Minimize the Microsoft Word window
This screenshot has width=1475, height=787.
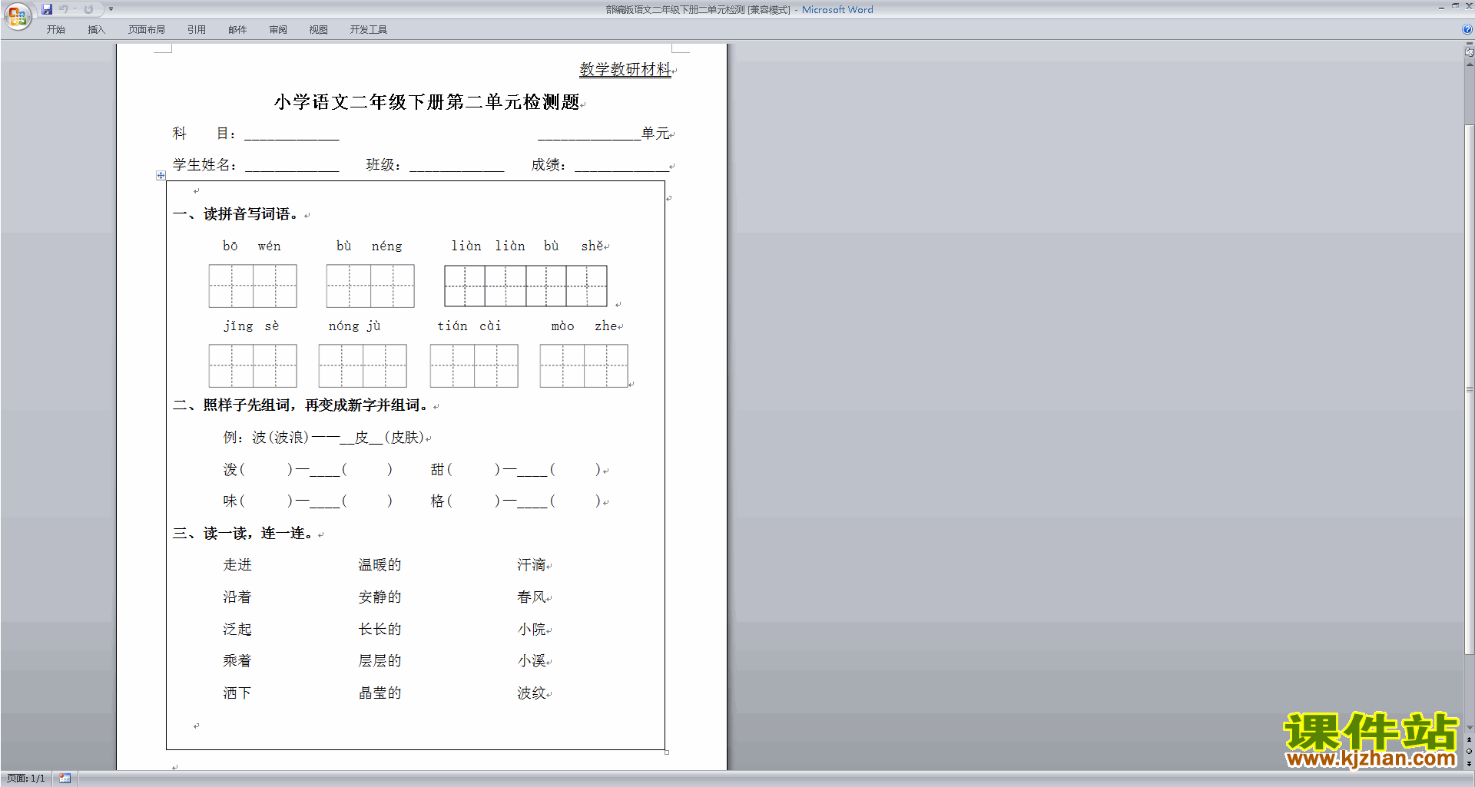(1441, 7)
